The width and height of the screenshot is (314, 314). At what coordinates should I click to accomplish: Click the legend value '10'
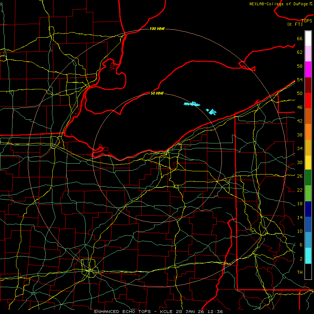coord(300,231)
